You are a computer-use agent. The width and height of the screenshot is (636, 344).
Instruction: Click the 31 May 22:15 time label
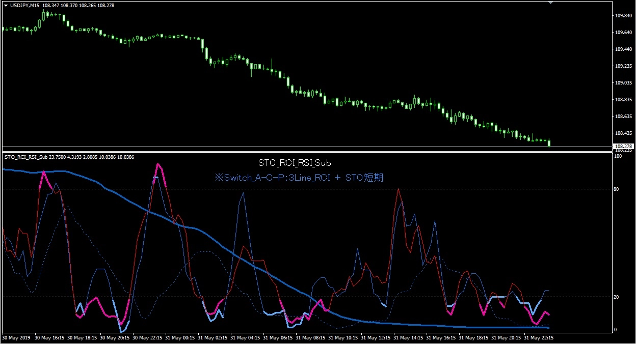tap(539, 337)
